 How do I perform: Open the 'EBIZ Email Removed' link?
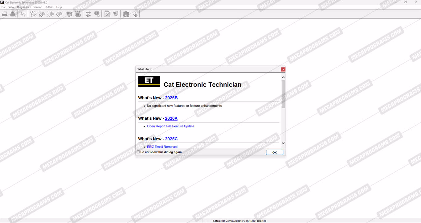tap(162, 147)
